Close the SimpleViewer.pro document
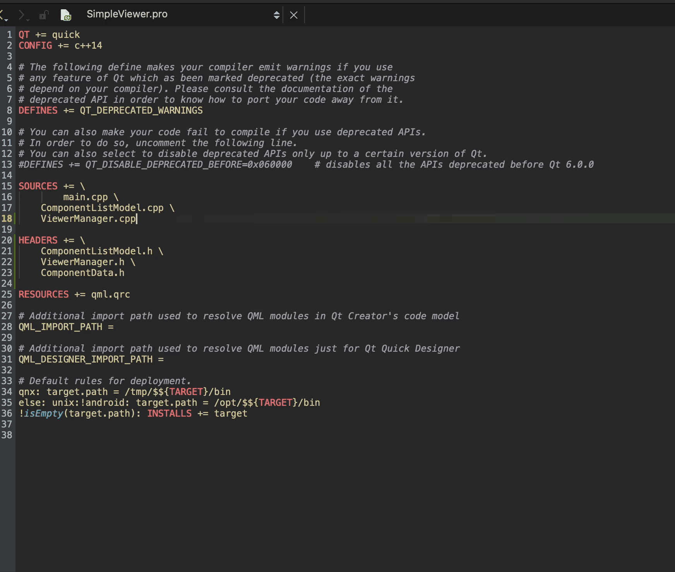Viewport: 675px width, 572px height. click(x=294, y=15)
